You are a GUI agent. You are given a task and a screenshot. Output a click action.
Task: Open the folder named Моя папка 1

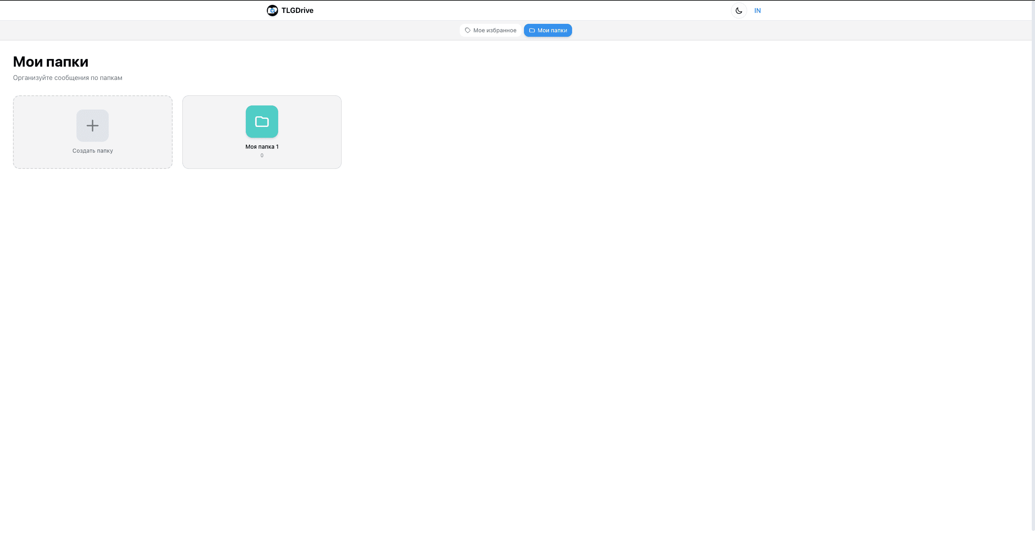click(262, 132)
